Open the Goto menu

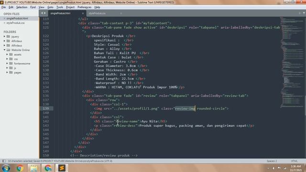click(x=50, y=7)
